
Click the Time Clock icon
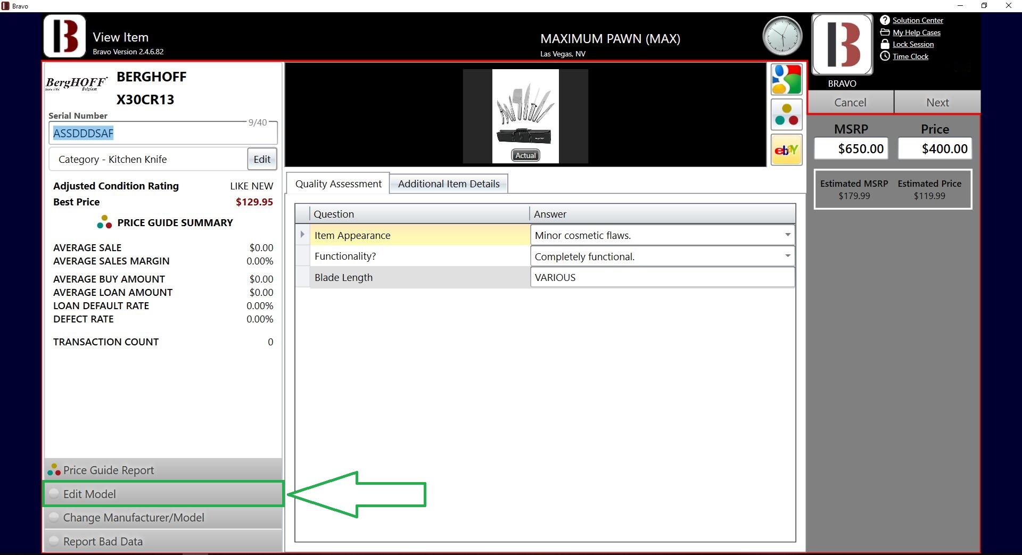(885, 56)
